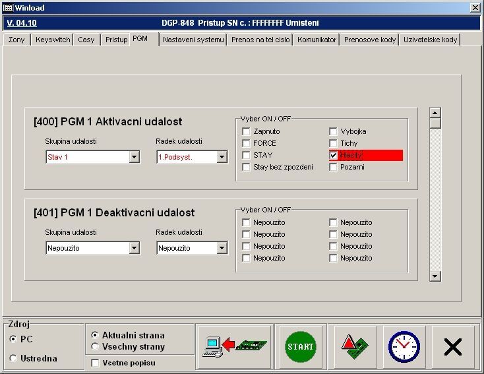This screenshot has height=374, width=484.
Task: Click the PC-to-panel transfer icon
Action: click(234, 346)
